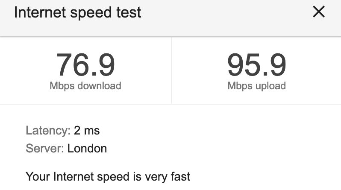
Task: Click the "Latency:" label
Action: 48,131
